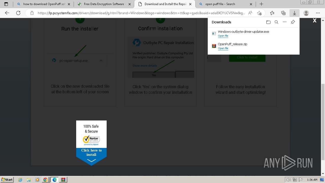Close the overlay with white X

point(315,21)
